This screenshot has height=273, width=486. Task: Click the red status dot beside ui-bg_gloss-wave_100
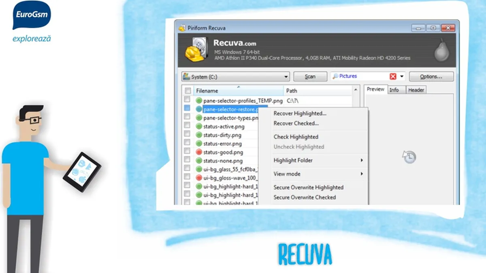coord(199,178)
